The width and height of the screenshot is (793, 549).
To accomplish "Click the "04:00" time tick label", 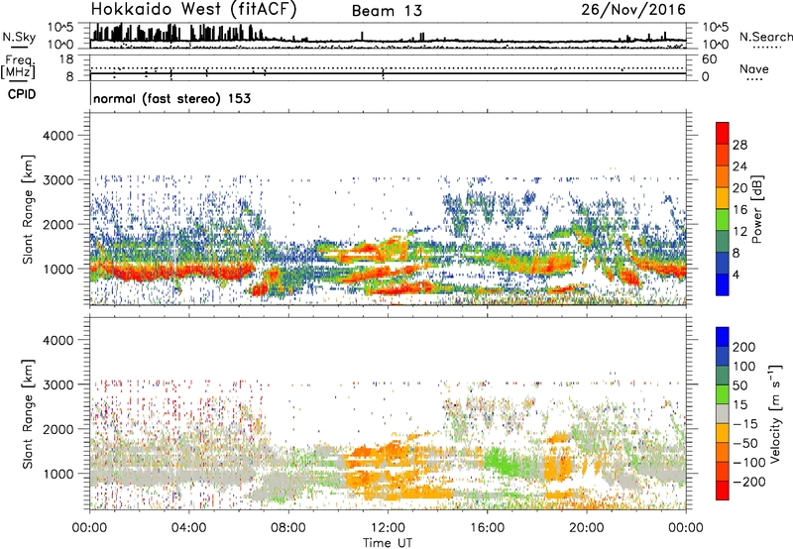I will pos(189,528).
